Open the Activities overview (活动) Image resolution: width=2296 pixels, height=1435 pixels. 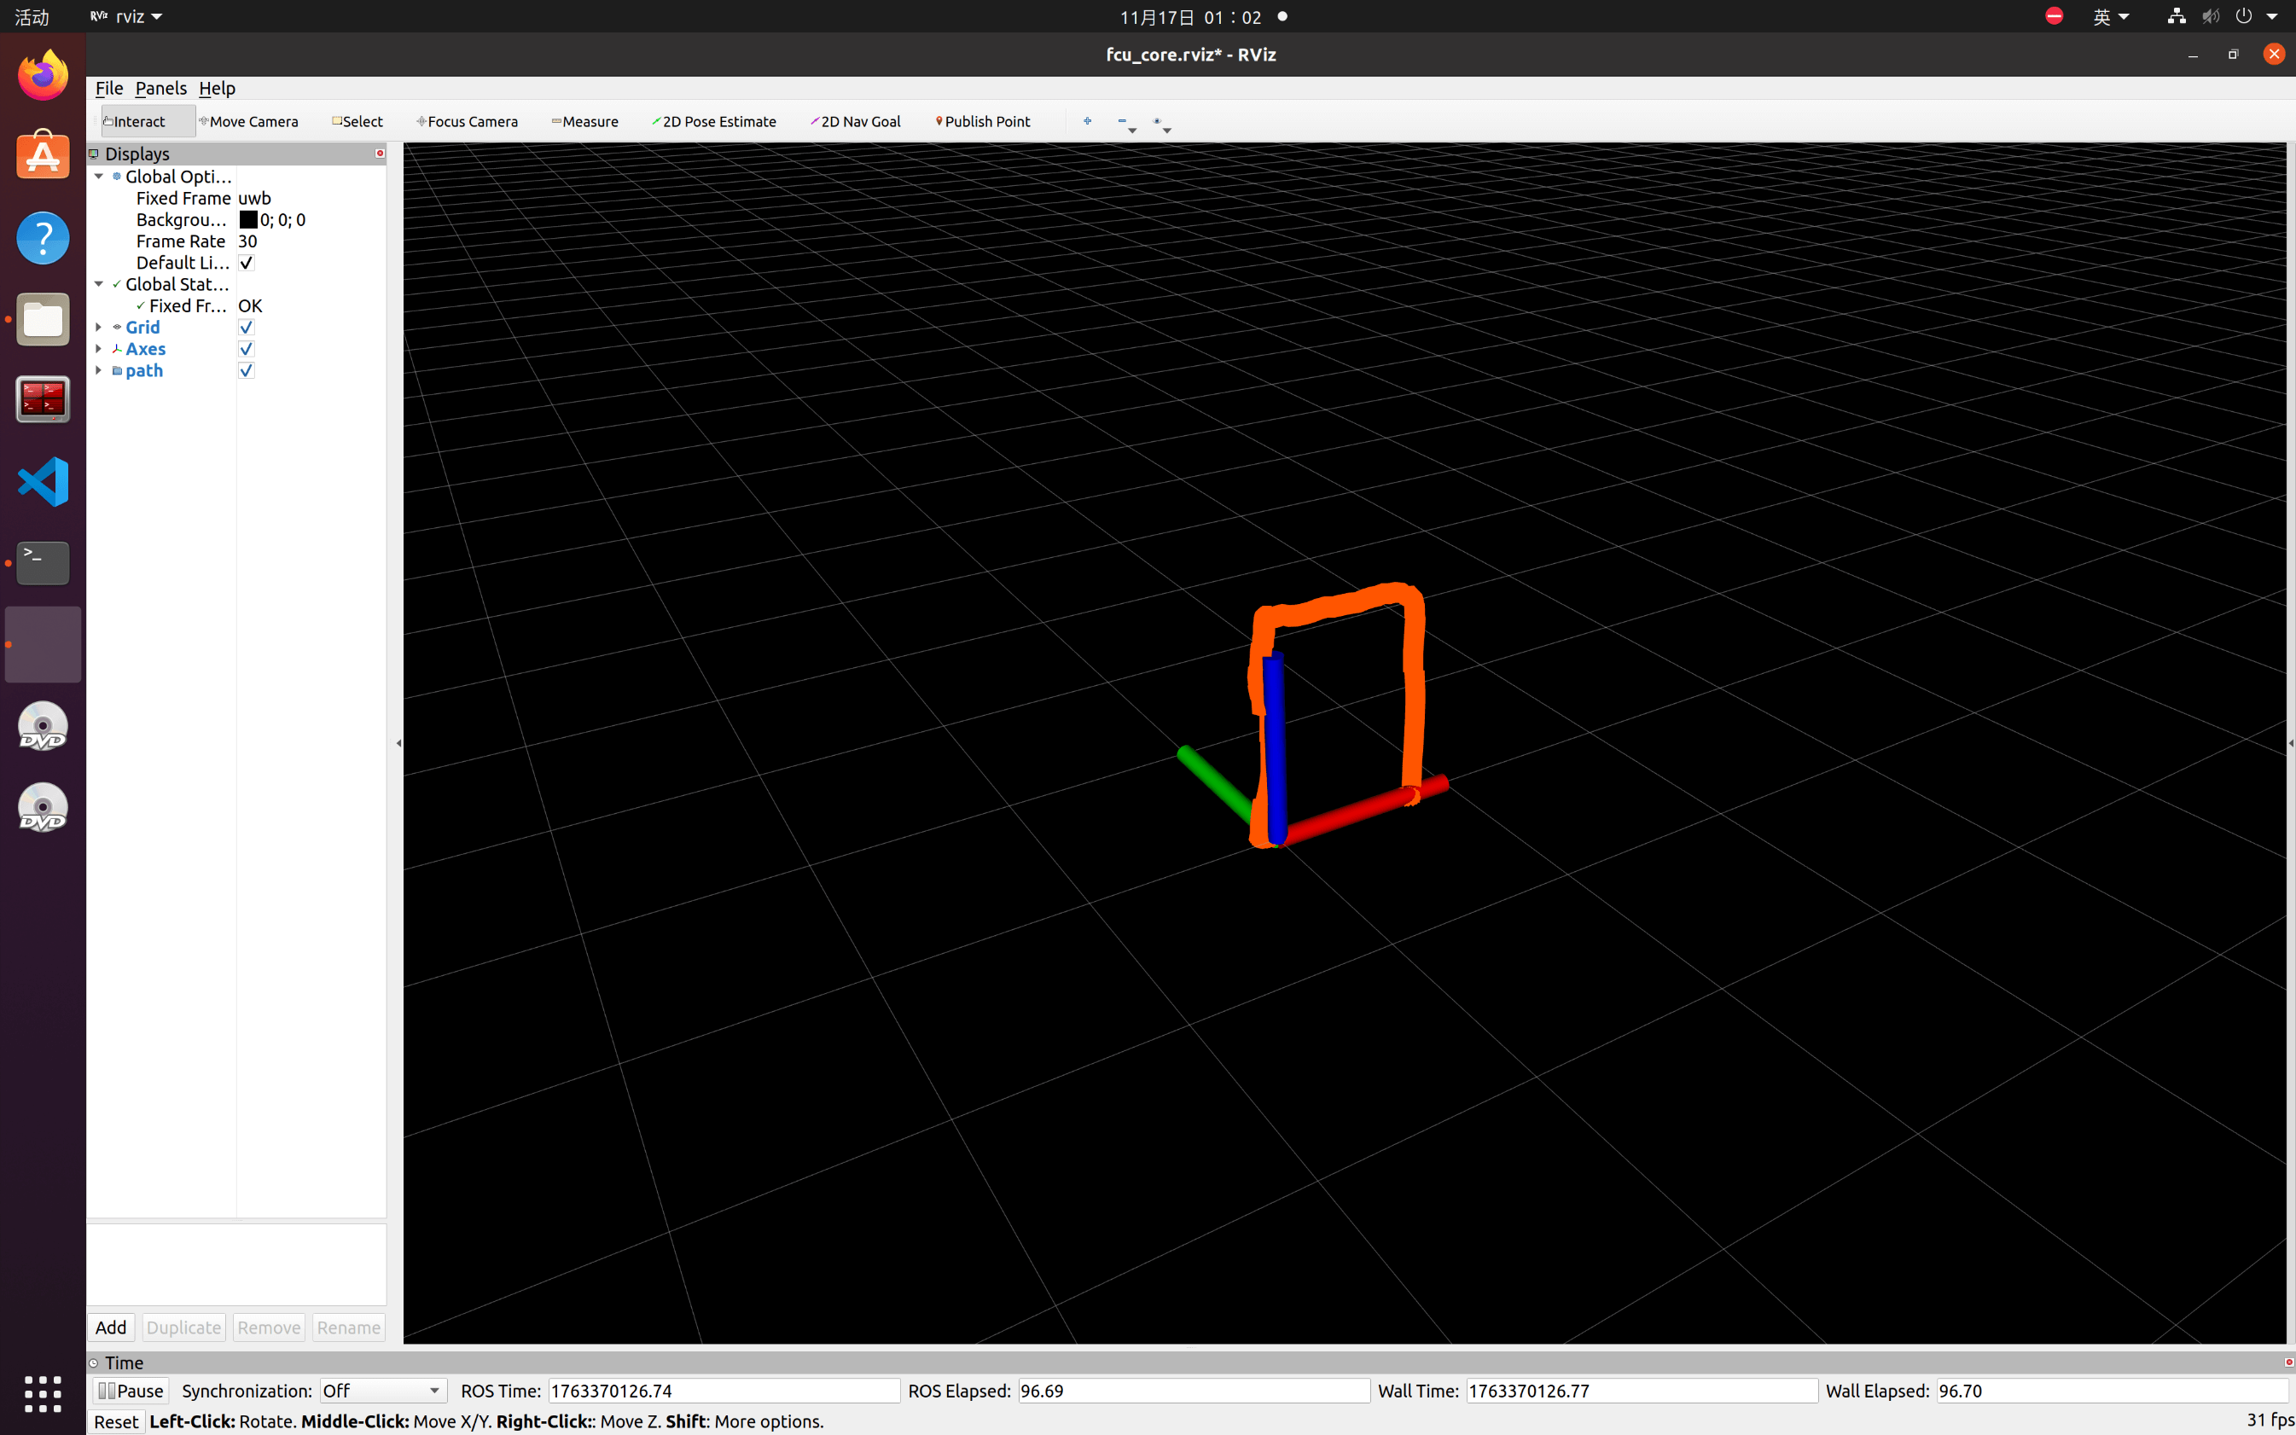click(32, 16)
